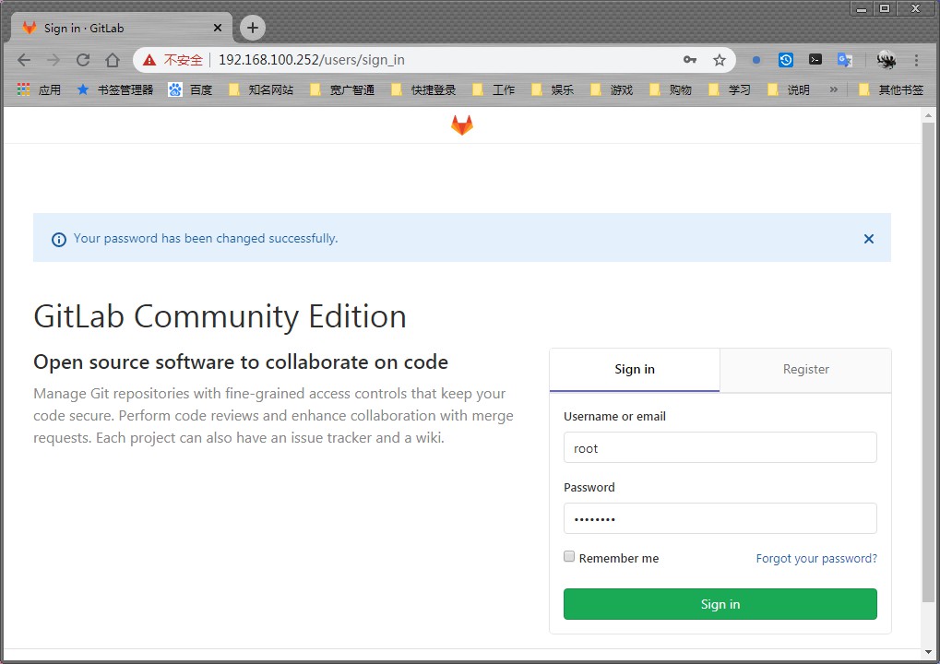Viewport: 940px width, 664px height.
Task: Click the info icon in password alert
Action: coord(59,240)
